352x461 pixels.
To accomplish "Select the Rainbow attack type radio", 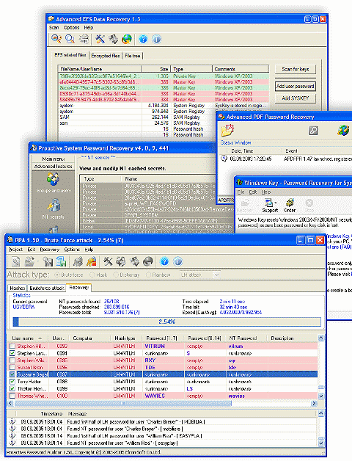I will click(x=148, y=275).
